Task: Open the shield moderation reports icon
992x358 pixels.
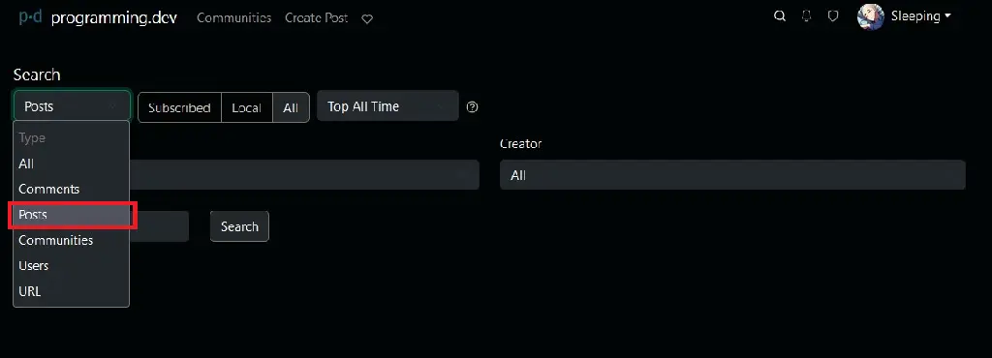Action: tap(833, 16)
